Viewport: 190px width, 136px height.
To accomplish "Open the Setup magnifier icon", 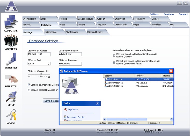I will 11,97.
